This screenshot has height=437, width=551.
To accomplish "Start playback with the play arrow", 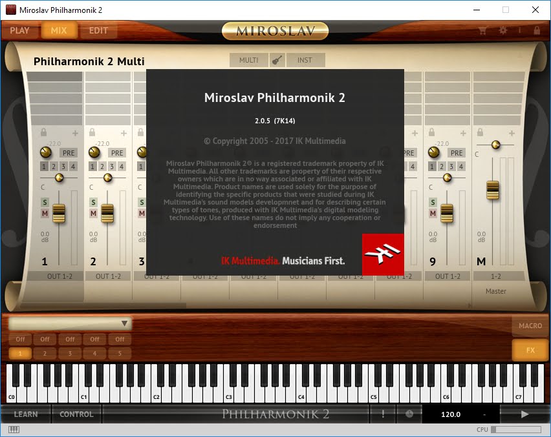I will click(524, 414).
